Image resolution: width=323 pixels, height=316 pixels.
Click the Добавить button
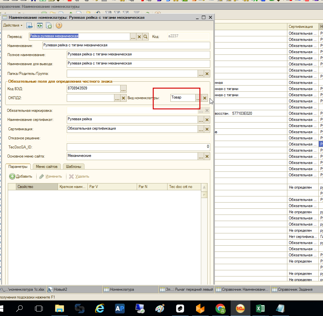[21, 176]
